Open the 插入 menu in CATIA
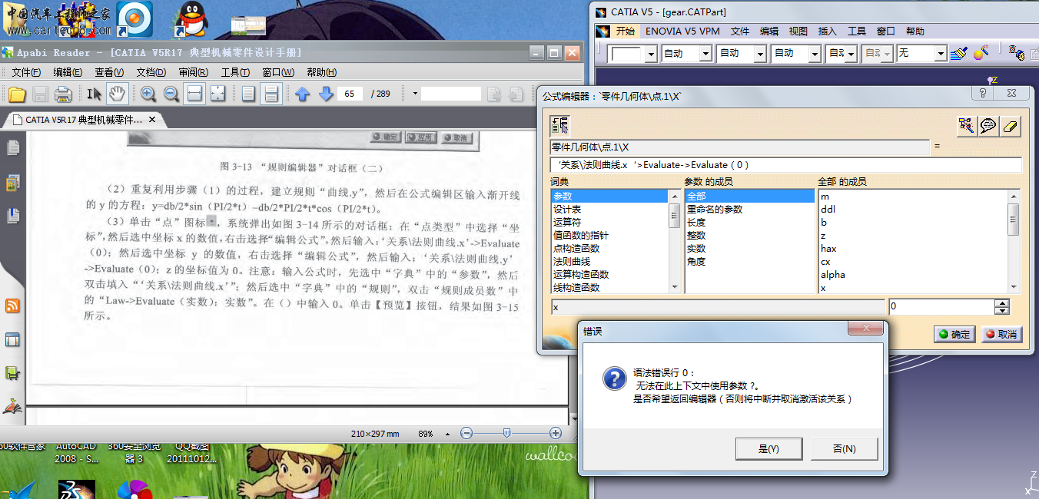 827,31
